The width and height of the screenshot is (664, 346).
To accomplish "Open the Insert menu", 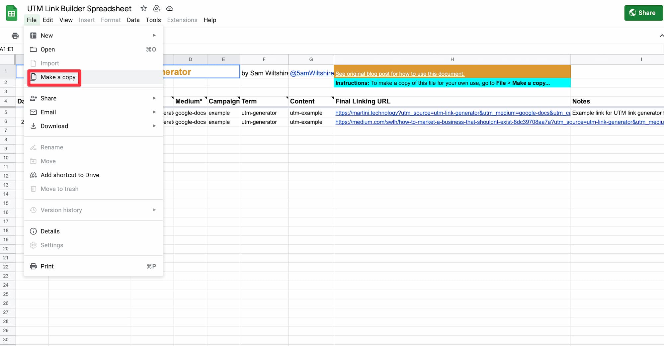I will pos(87,20).
